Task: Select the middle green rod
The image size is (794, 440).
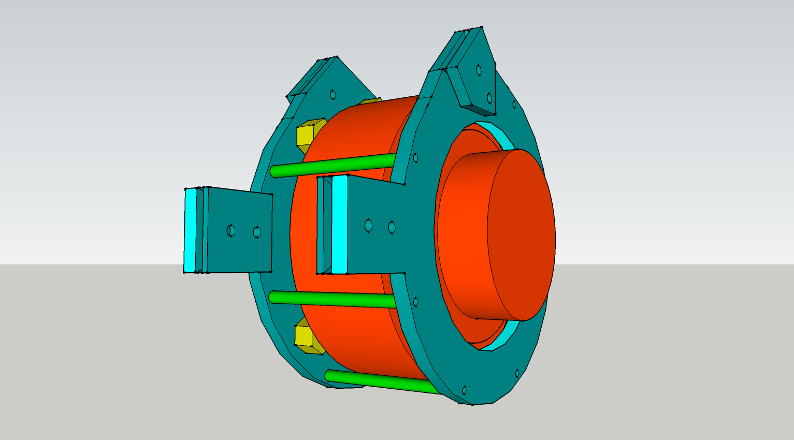Action: 333,299
